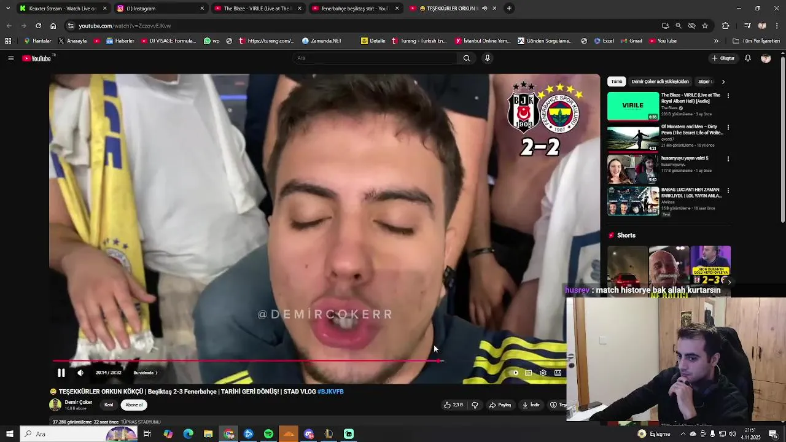Seek on the red video progress bar
The height and width of the screenshot is (442, 786).
pos(246,361)
